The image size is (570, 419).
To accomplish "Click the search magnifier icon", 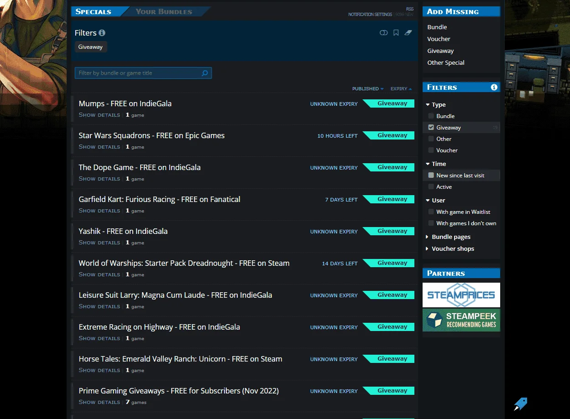I will [x=205, y=73].
